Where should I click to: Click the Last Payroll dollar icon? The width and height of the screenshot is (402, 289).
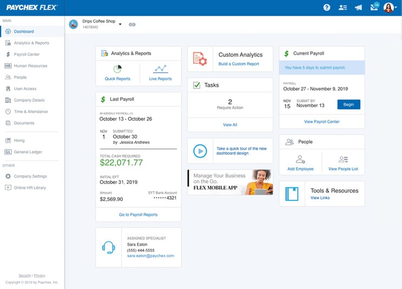click(103, 99)
